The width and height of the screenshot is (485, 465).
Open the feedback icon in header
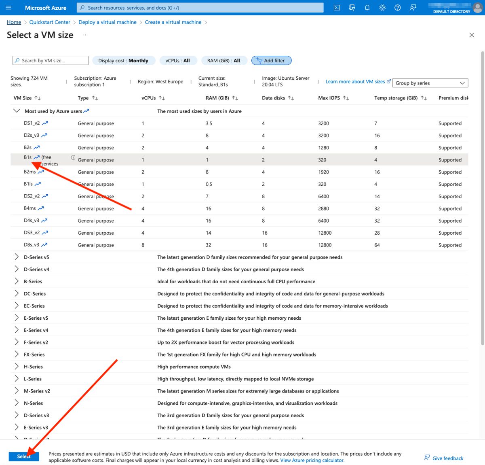click(413, 8)
